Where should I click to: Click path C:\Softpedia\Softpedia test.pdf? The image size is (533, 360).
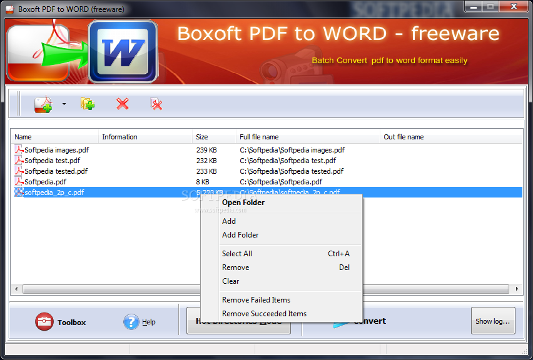pyautogui.click(x=288, y=160)
